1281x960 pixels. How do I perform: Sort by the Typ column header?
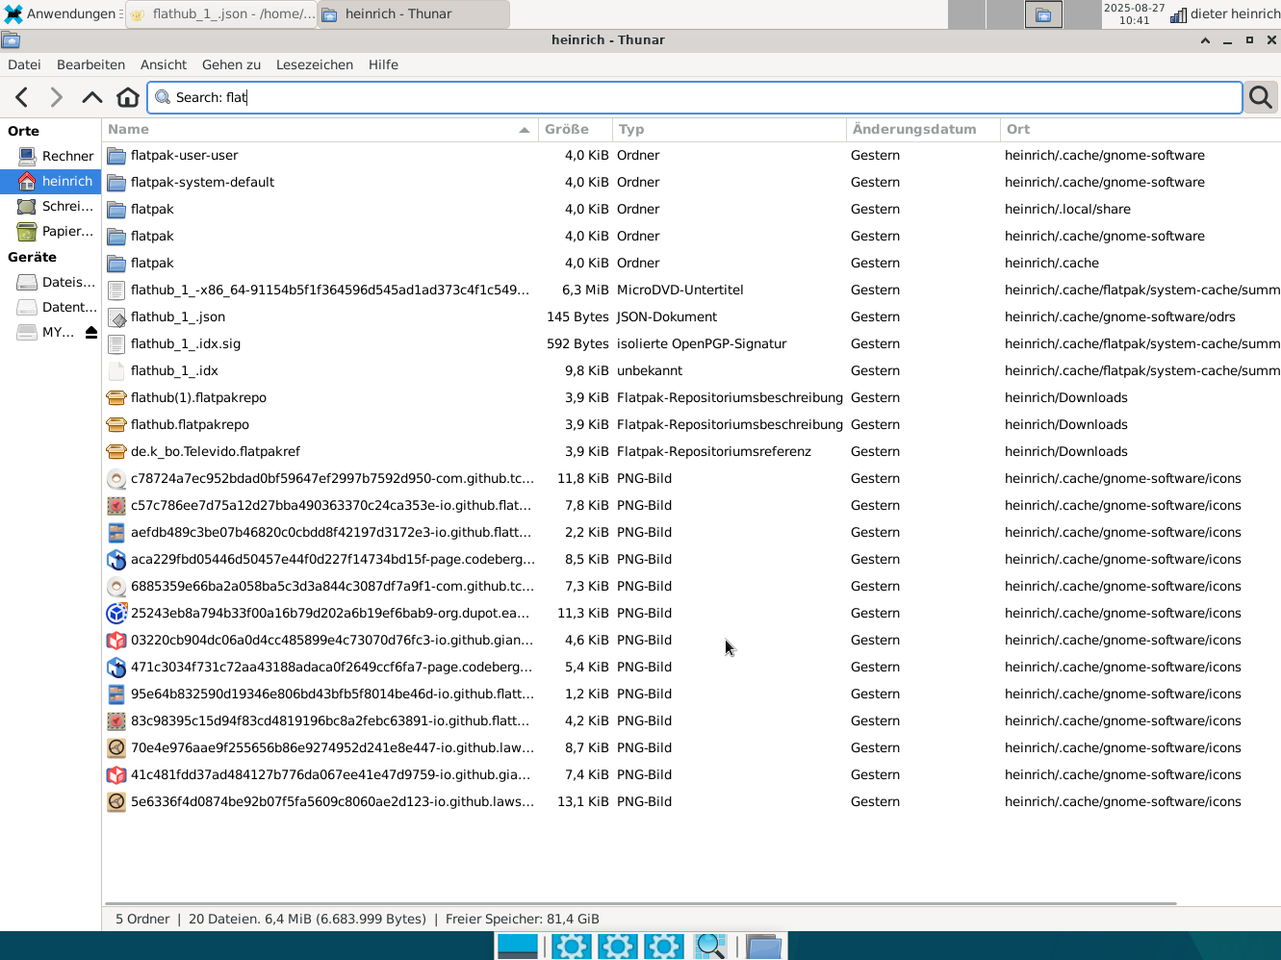pyautogui.click(x=730, y=129)
